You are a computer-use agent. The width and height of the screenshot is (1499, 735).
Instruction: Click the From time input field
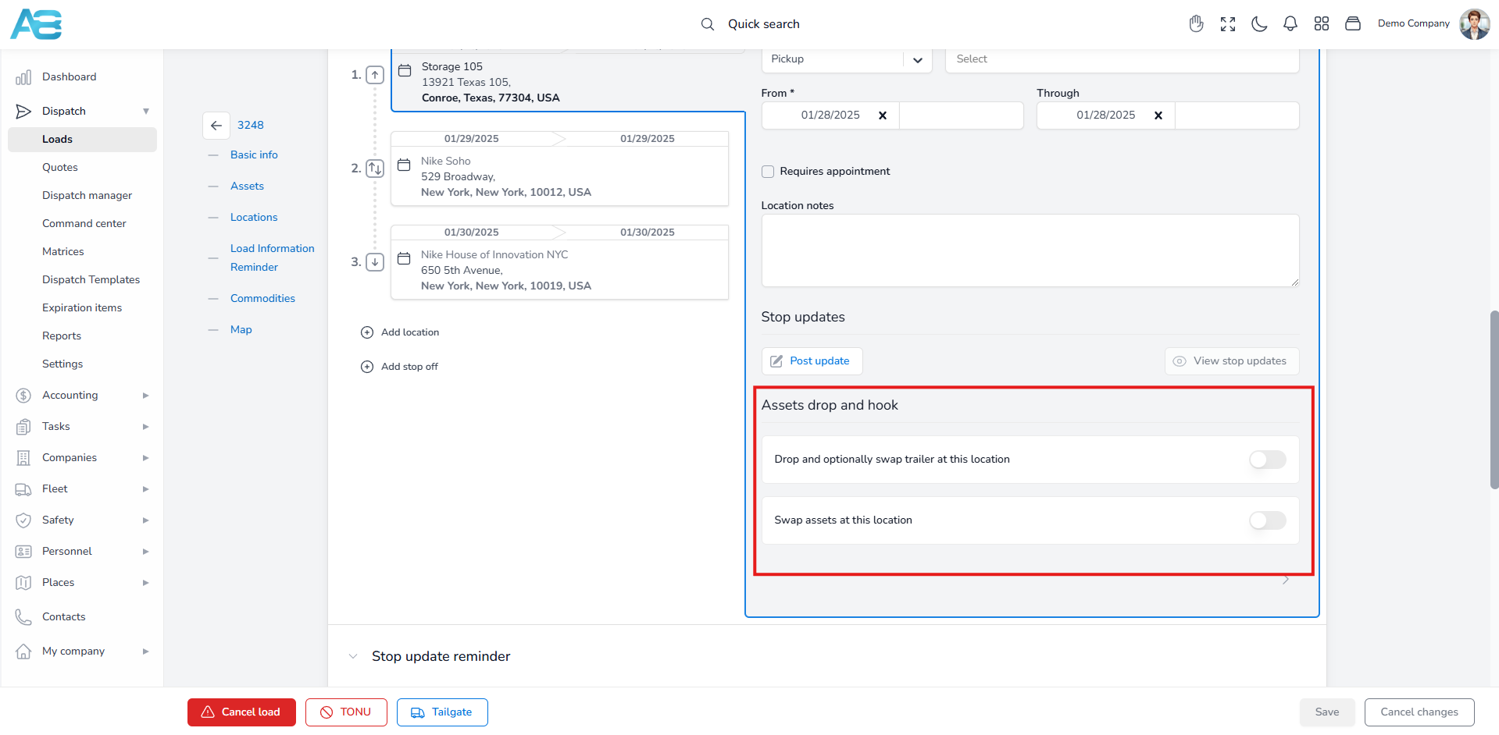[961, 115]
